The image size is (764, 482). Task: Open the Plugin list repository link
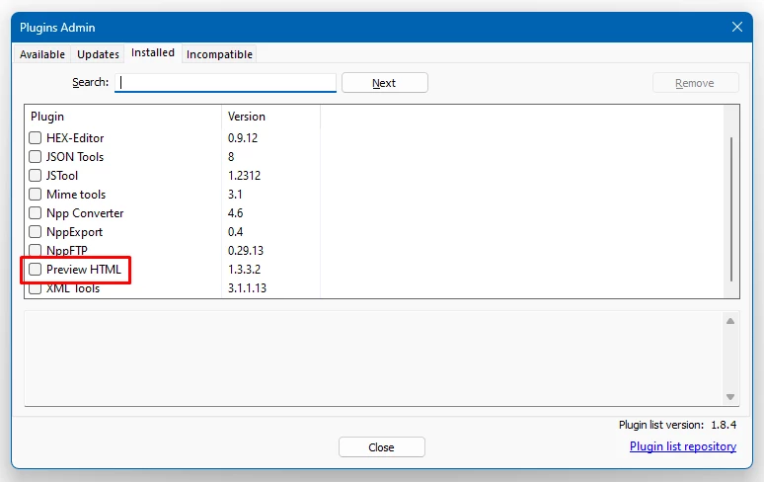point(683,446)
